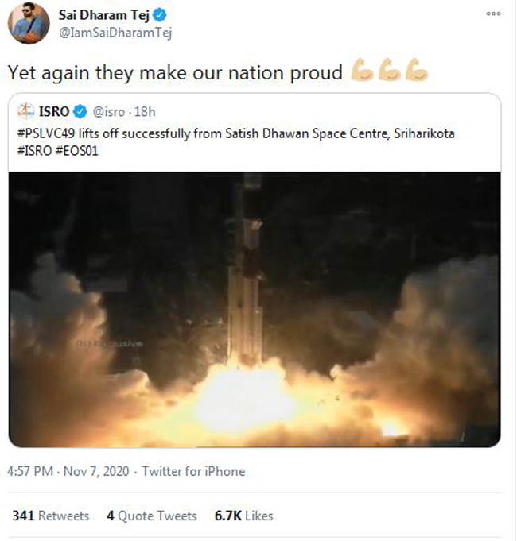Open the @isro handle
The image size is (517, 541).
[108, 111]
